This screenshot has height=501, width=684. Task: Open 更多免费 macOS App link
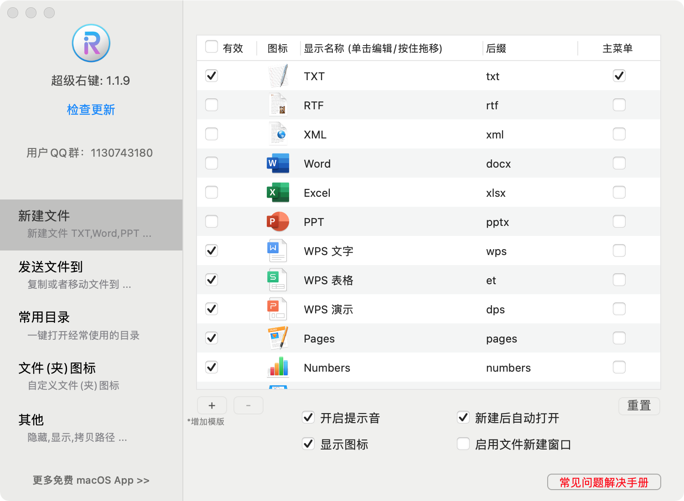click(91, 481)
